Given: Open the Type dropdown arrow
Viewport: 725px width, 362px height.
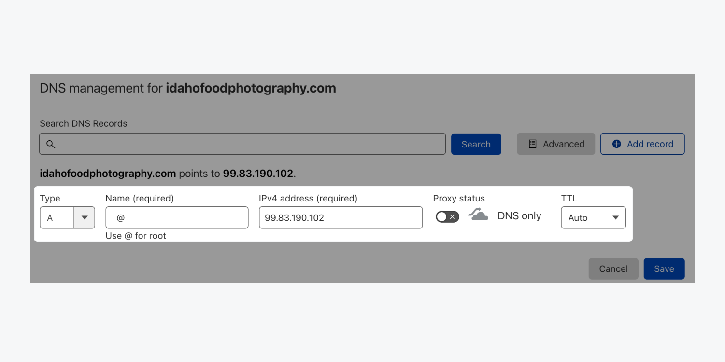Looking at the screenshot, I should click(85, 218).
